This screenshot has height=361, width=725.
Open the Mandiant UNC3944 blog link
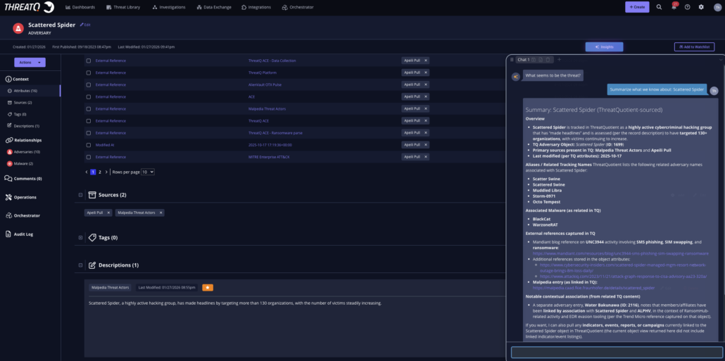pyautogui.click(x=621, y=253)
